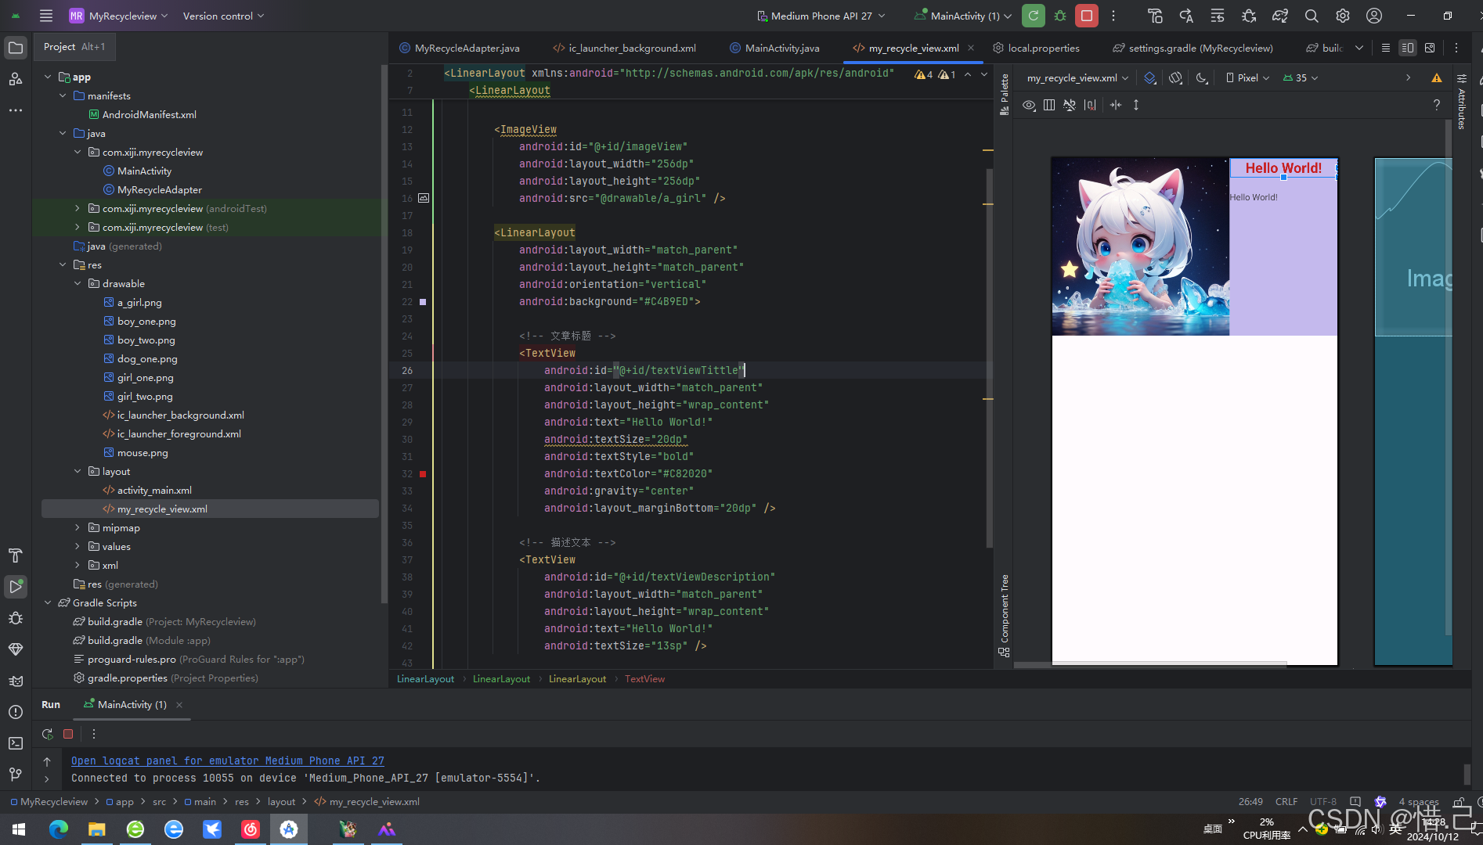
Task: Open the Version control dropdown
Action: pos(223,16)
